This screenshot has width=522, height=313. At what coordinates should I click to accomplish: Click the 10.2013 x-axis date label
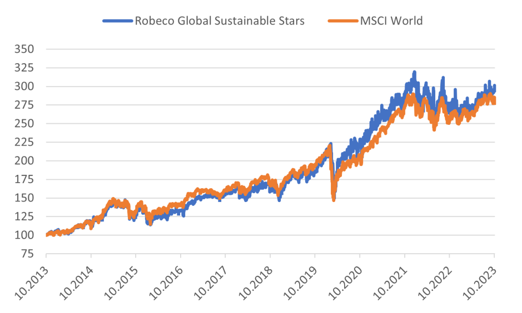click(x=32, y=282)
